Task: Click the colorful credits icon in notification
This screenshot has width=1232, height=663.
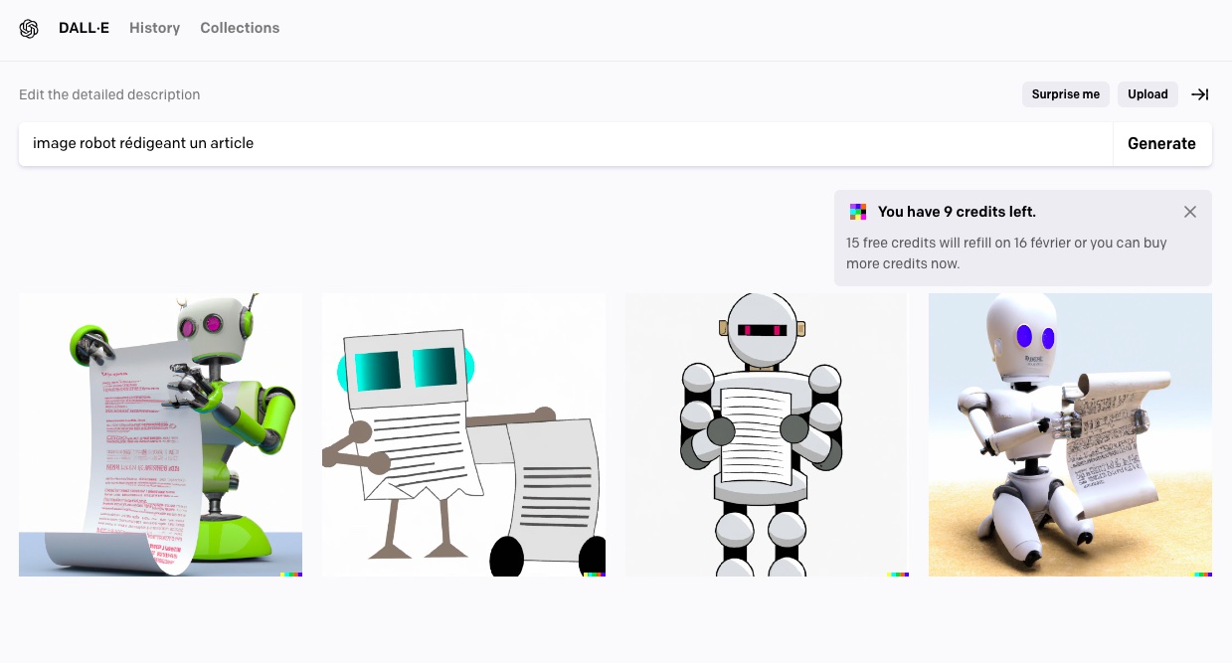Action: coord(858,212)
